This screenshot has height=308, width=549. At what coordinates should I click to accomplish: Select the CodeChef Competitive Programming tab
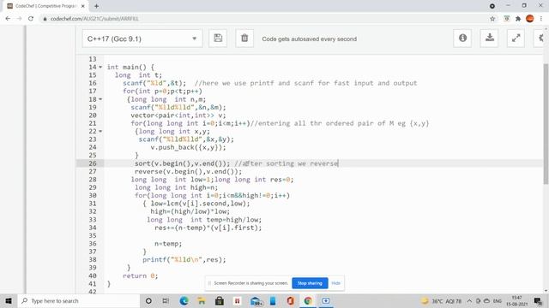pos(45,6)
